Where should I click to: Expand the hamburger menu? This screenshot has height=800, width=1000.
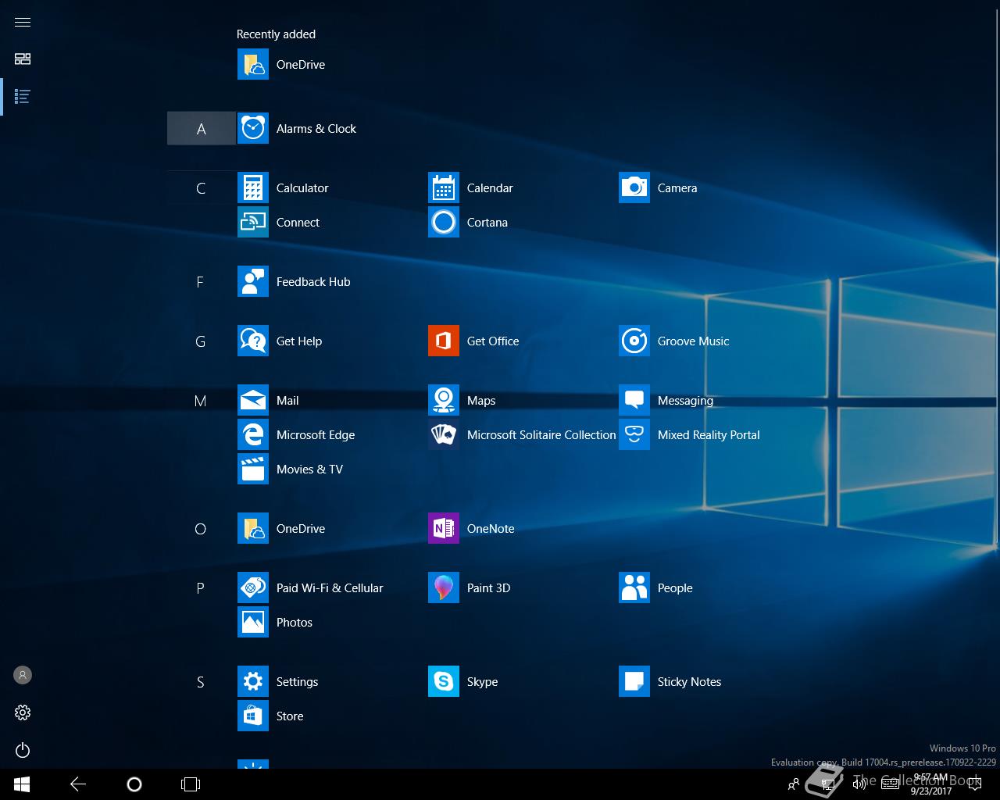[23, 22]
